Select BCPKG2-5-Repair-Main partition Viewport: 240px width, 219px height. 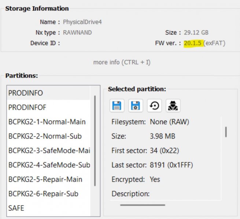[x=45, y=179]
